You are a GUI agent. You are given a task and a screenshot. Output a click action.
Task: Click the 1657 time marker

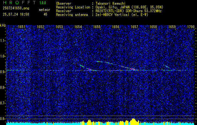pyautogui.click(x=134, y=27)
